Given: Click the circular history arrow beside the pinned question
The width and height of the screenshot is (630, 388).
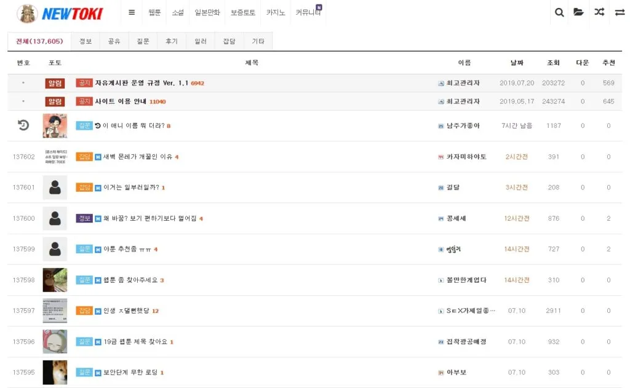Looking at the screenshot, I should [x=22, y=125].
